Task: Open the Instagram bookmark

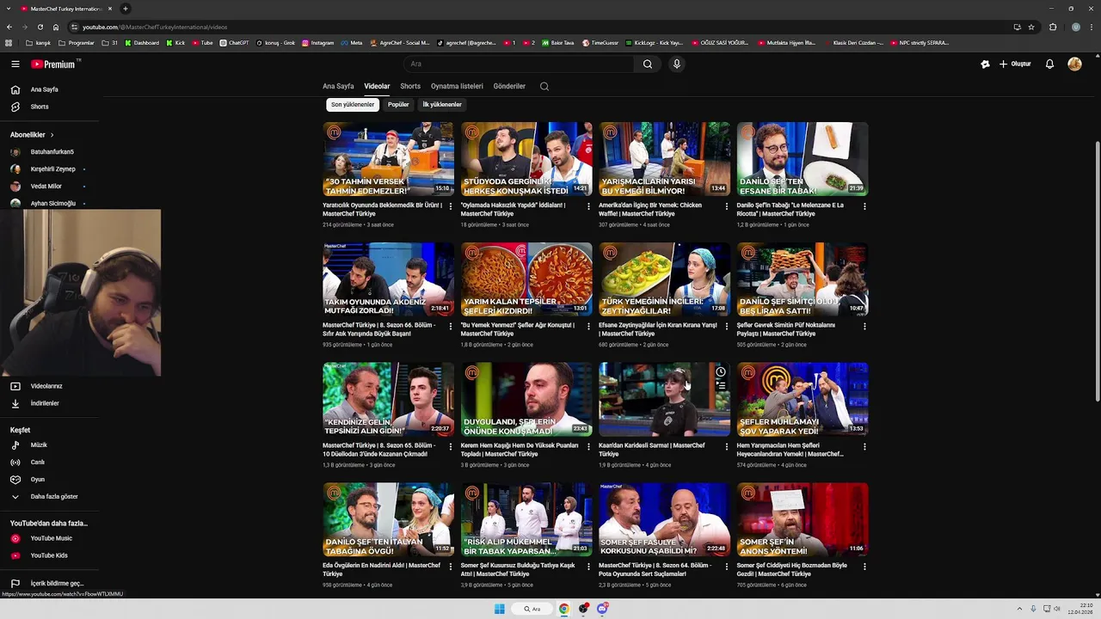Action: [317, 43]
